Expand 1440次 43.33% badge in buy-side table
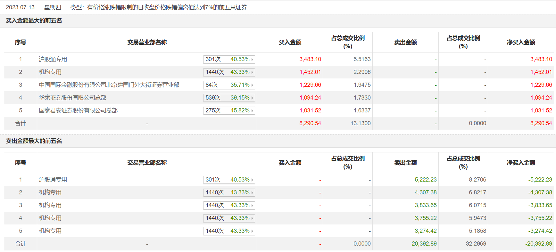This screenshot has height=252, width=556. click(x=229, y=72)
